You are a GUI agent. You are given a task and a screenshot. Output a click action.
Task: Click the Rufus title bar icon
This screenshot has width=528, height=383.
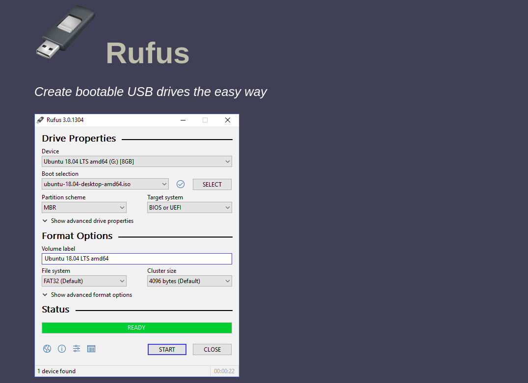tap(40, 120)
